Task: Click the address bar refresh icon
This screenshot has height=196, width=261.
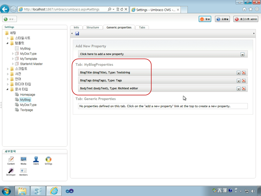Action: (122, 9)
